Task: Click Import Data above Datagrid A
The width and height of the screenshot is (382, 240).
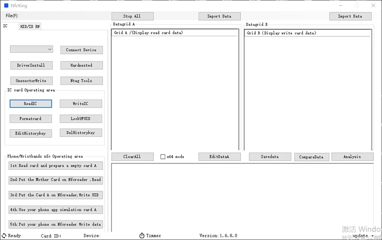Action: click(220, 16)
